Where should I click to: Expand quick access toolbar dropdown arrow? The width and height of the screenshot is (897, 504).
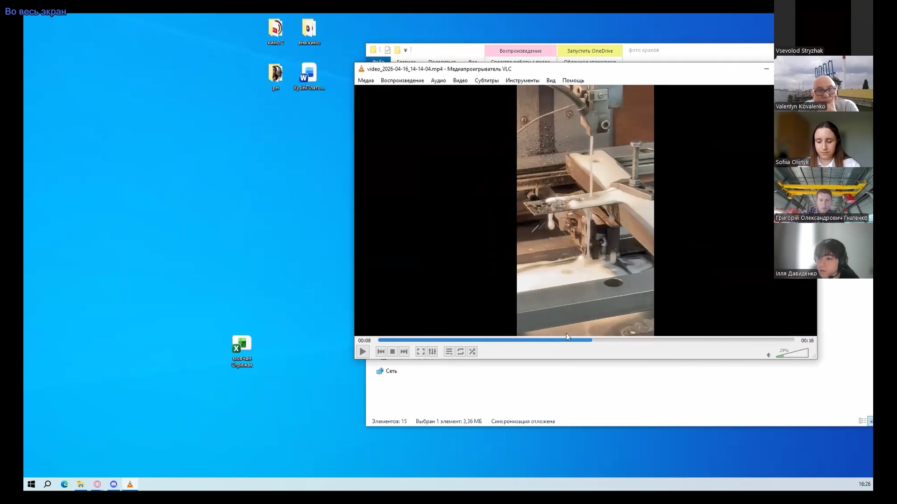point(406,50)
